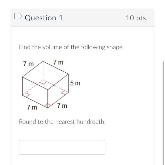Click the rectangular prism diagram
165x165 pixels.
point(45,85)
